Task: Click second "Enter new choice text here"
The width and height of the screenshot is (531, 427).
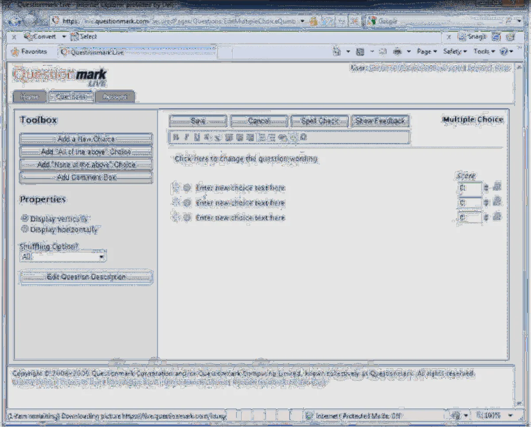Action: click(x=240, y=203)
